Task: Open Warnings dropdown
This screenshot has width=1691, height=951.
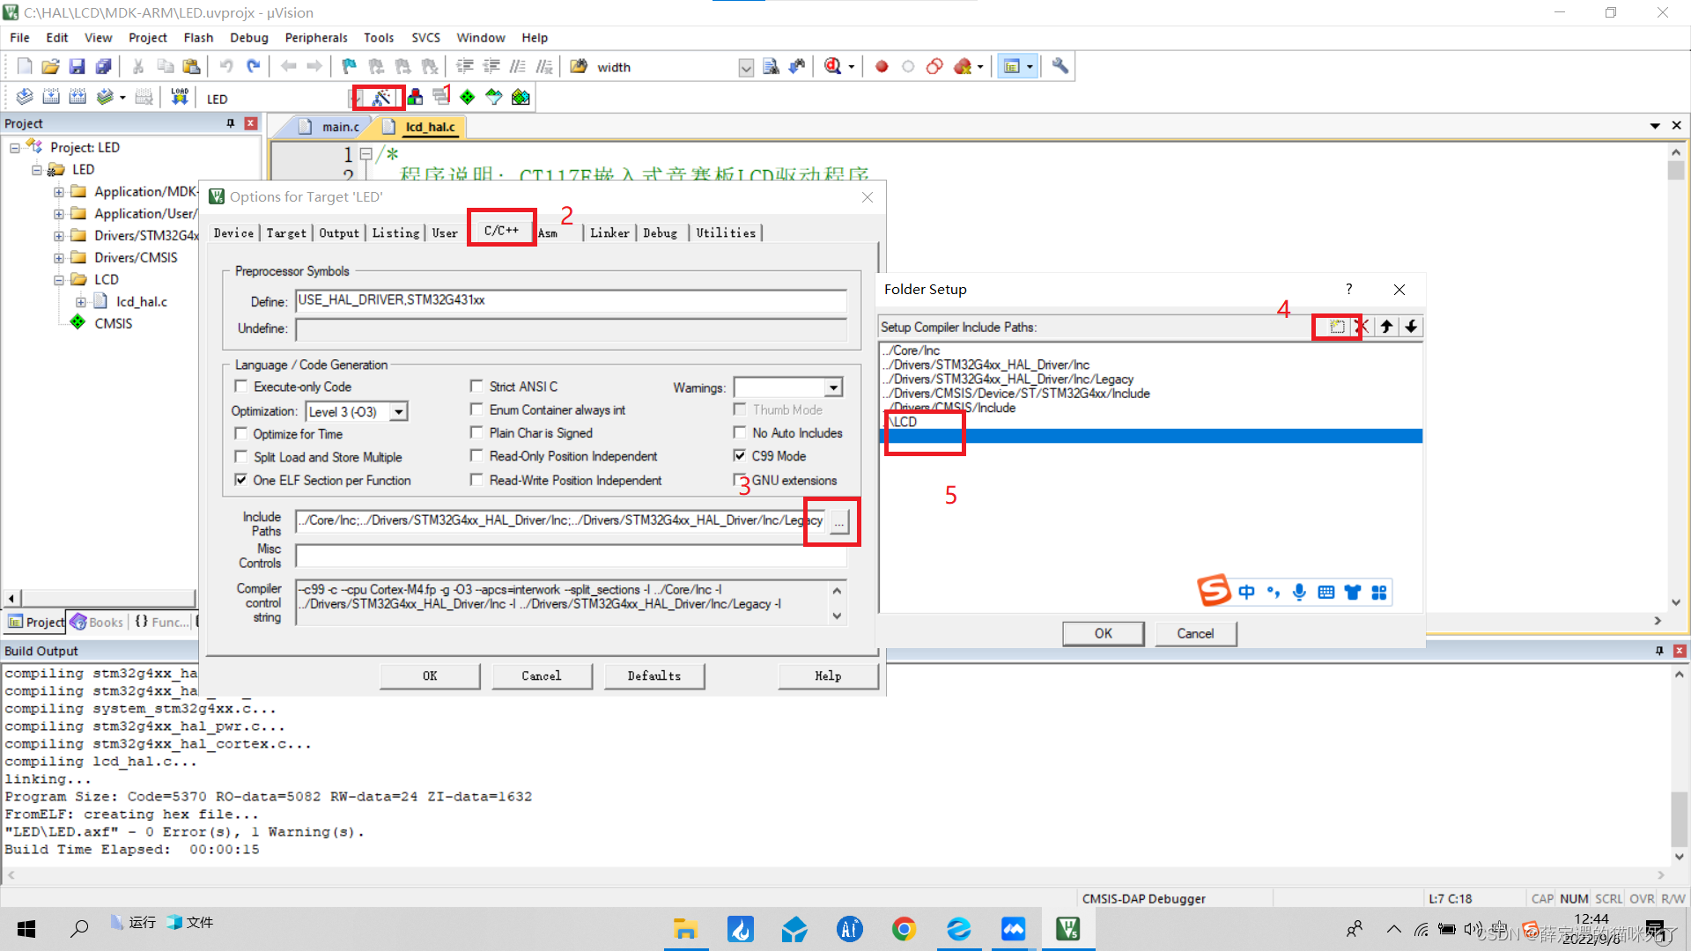Action: [832, 387]
